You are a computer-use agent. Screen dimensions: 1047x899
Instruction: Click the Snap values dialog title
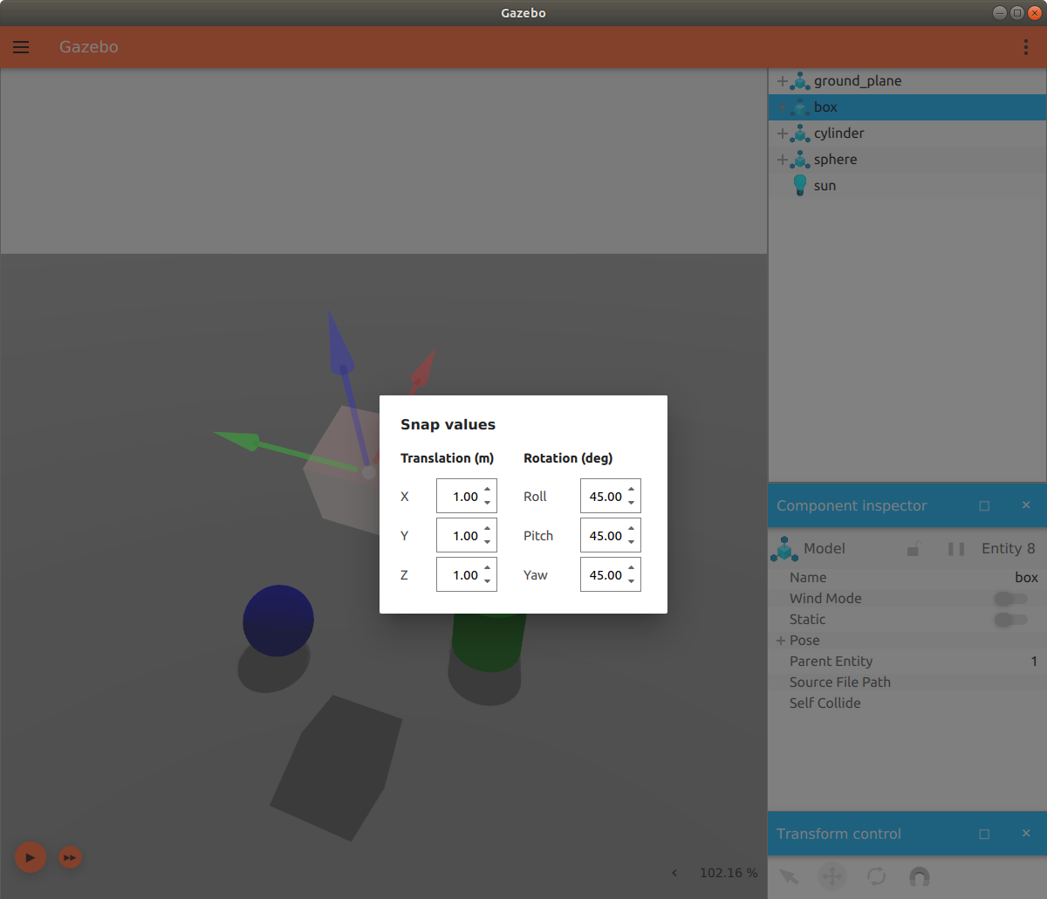coord(448,425)
